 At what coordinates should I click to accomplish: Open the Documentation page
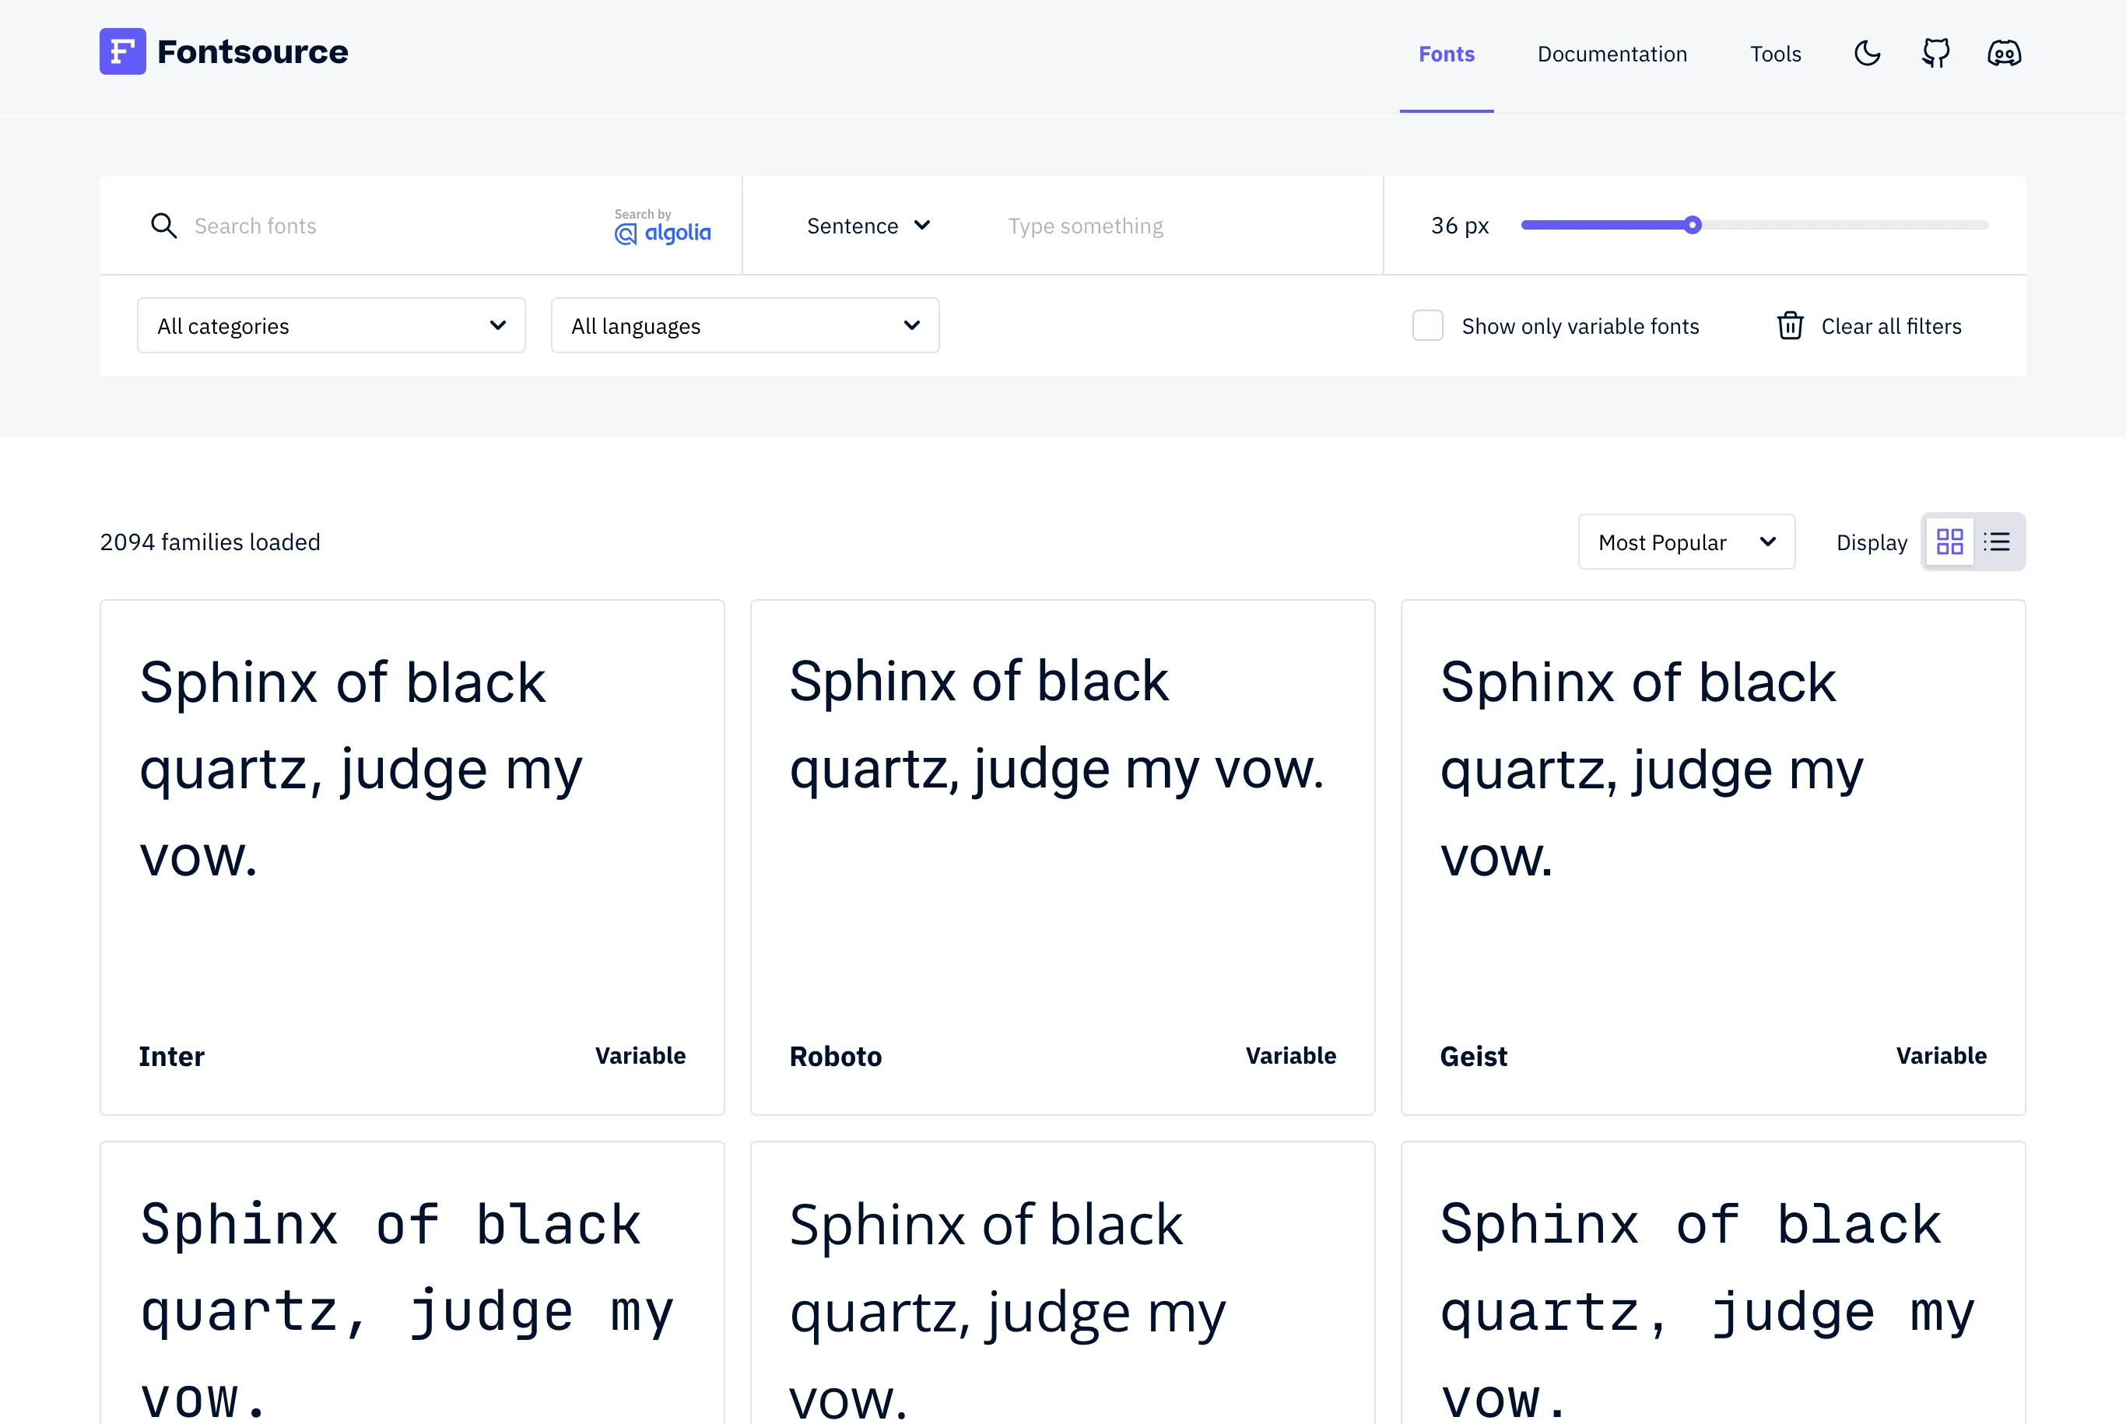pos(1612,54)
